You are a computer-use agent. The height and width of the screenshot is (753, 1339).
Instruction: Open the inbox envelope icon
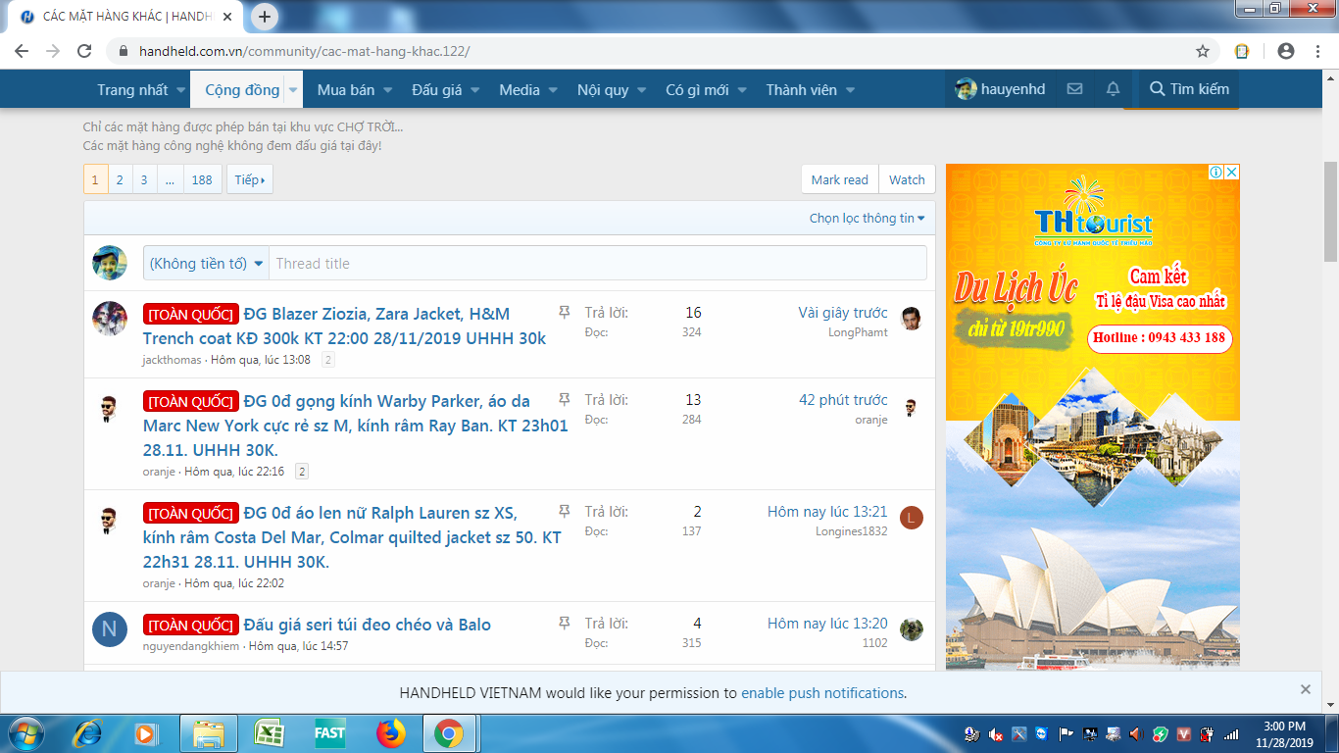click(1074, 89)
